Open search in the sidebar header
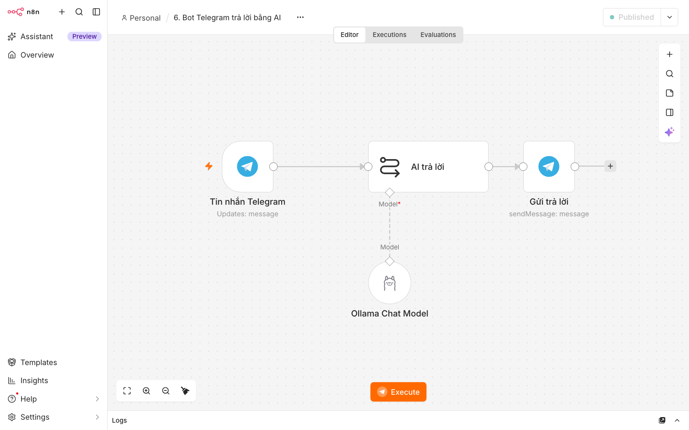This screenshot has height=430, width=689. click(79, 12)
